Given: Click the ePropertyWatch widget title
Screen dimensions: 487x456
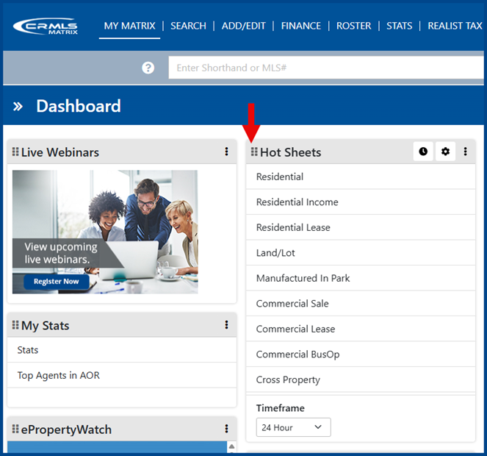Looking at the screenshot, I should coord(66,430).
